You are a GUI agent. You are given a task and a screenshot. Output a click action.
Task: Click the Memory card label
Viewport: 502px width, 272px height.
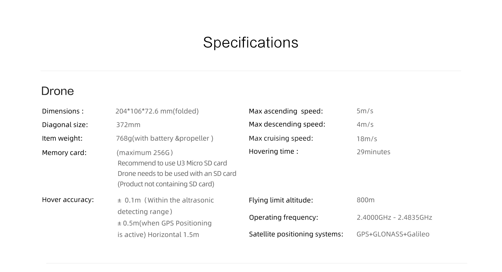(x=64, y=153)
